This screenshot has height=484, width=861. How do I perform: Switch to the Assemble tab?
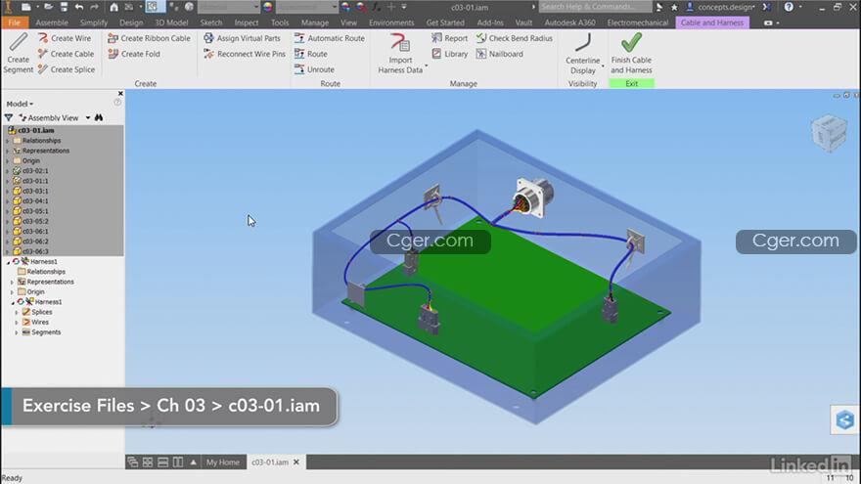tap(52, 22)
